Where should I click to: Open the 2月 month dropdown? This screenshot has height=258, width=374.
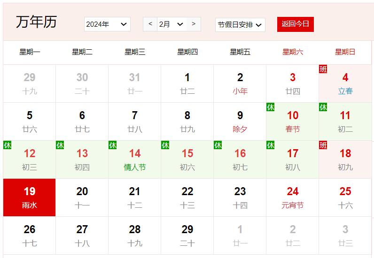pyautogui.click(x=171, y=24)
